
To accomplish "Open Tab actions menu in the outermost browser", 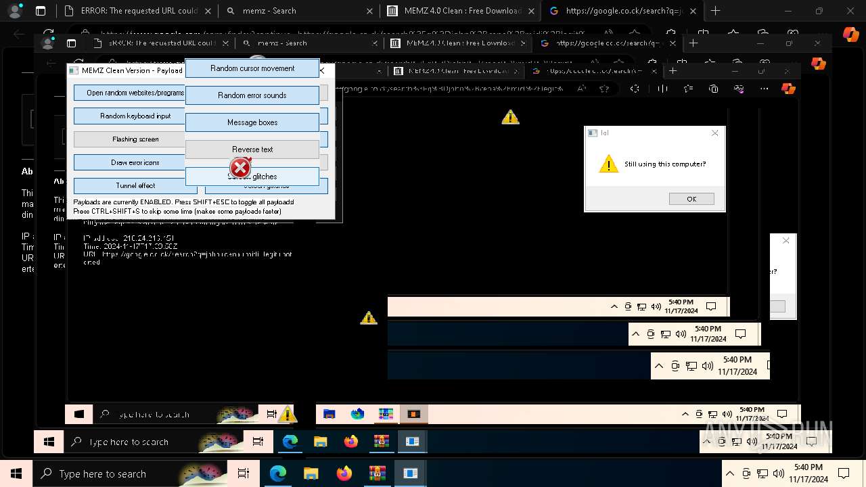I will [41, 11].
